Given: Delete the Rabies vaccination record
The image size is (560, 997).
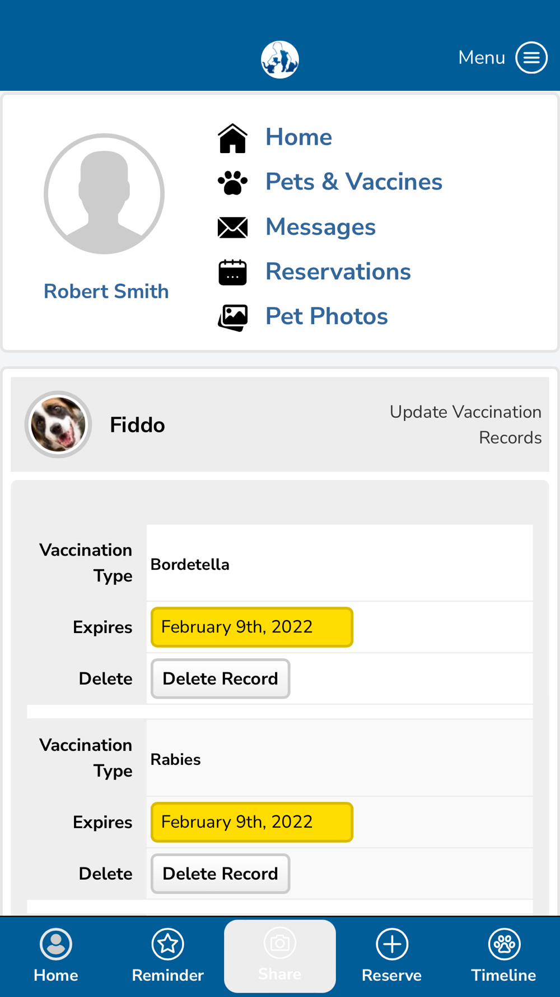Looking at the screenshot, I should [220, 874].
